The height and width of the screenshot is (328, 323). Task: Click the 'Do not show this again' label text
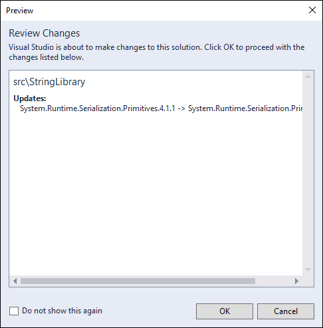point(62,311)
